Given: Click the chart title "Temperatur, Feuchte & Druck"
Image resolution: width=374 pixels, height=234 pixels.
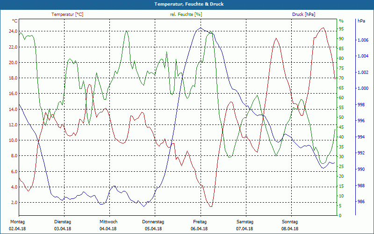Looking at the screenshot, I should pyautogui.click(x=189, y=4).
